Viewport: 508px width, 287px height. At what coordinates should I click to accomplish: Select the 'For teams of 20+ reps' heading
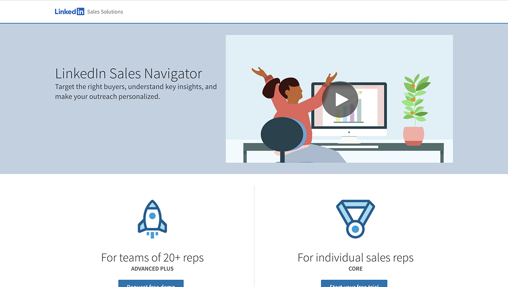coord(152,257)
